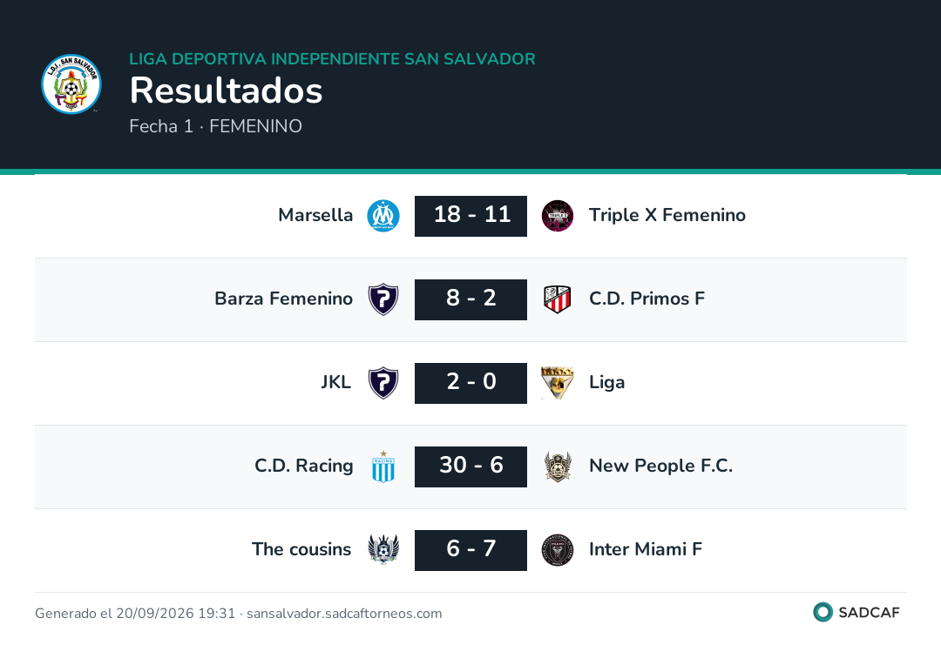Click the sansalvador.sadcaftorneos.com footer text
This screenshot has width=941, height=658.
pyautogui.click(x=344, y=614)
